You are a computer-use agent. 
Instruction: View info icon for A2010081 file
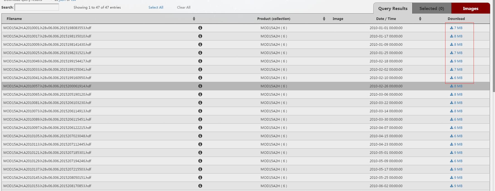coord(200,103)
